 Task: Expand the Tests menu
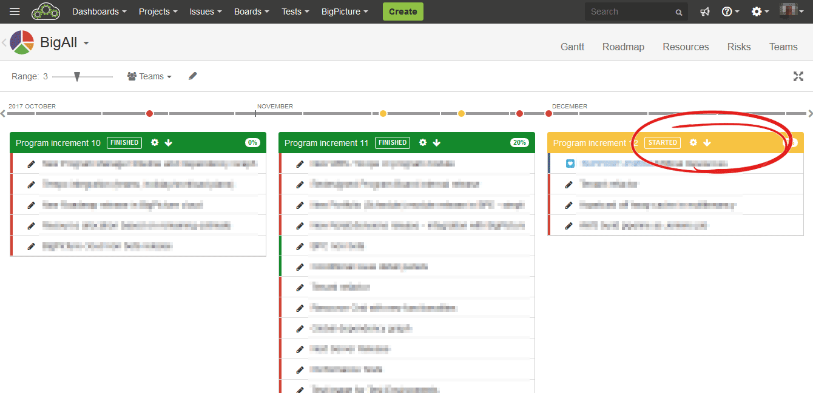pyautogui.click(x=295, y=12)
